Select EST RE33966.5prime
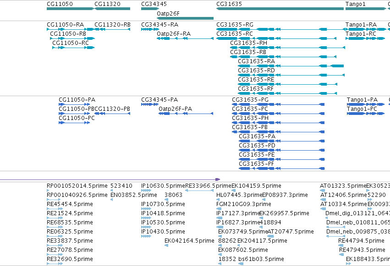The width and height of the screenshot is (390, 266). tap(199, 191)
